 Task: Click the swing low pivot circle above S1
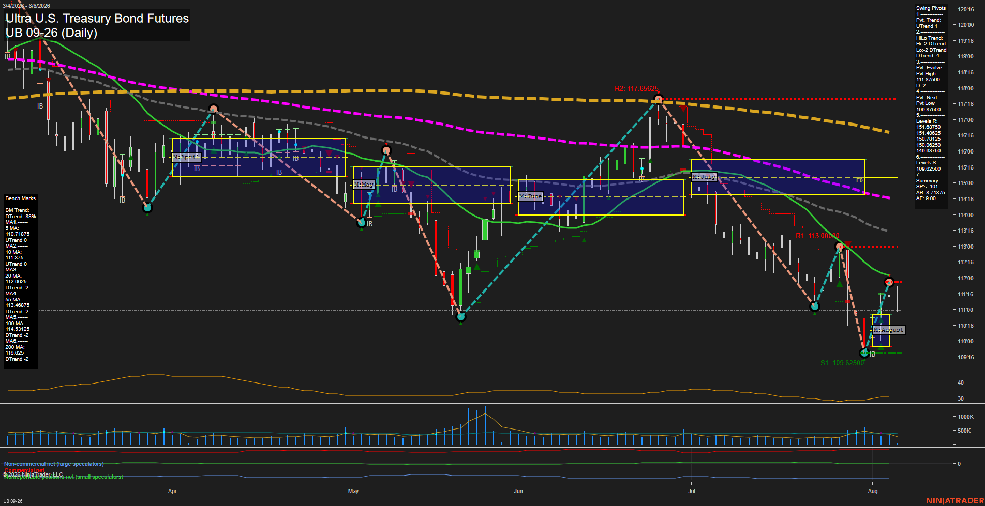coord(864,354)
